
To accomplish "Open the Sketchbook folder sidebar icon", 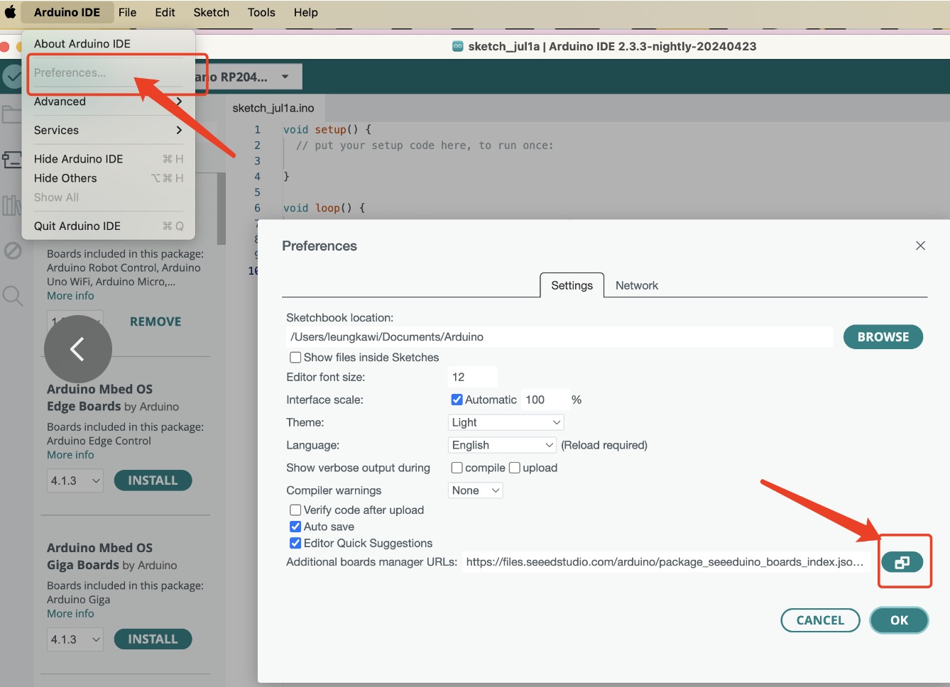I will tap(11, 115).
